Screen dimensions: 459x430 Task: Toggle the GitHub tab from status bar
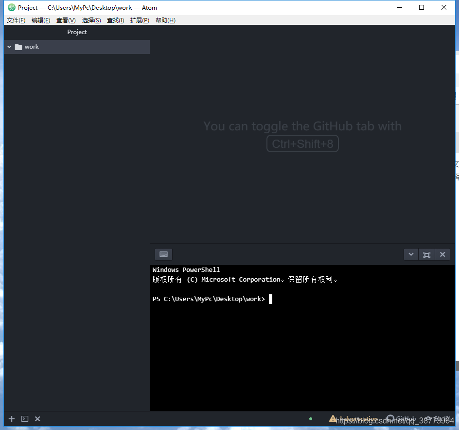point(401,419)
